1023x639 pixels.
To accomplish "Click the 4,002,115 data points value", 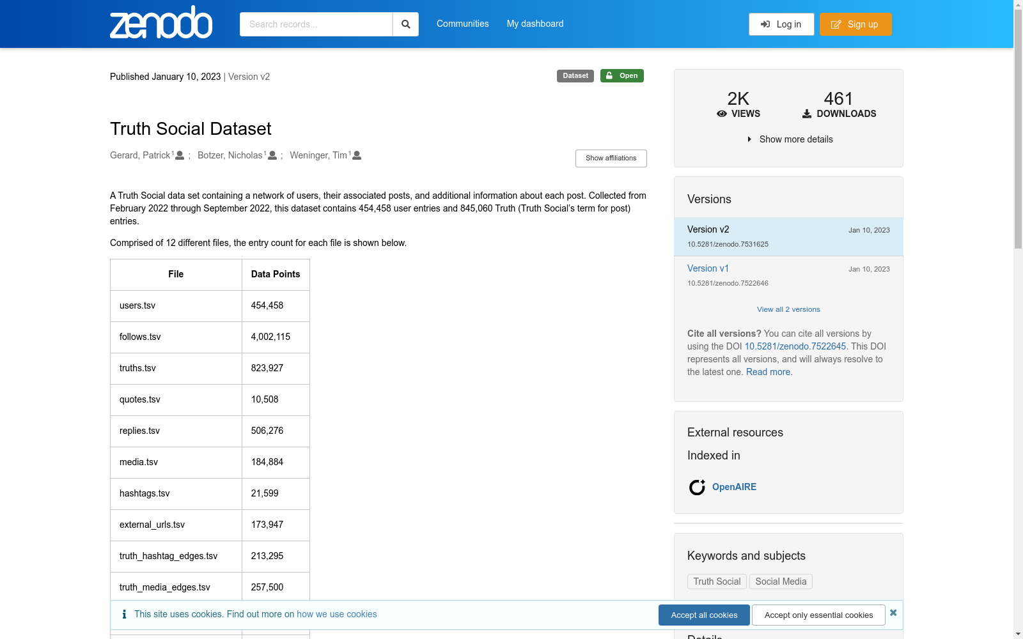I will pos(270,337).
